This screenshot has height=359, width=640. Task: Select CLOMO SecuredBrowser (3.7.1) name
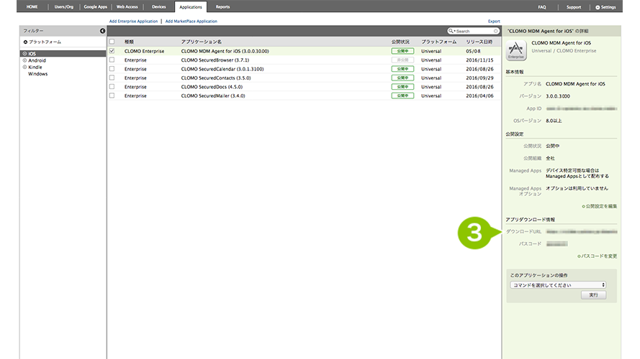[x=215, y=60]
